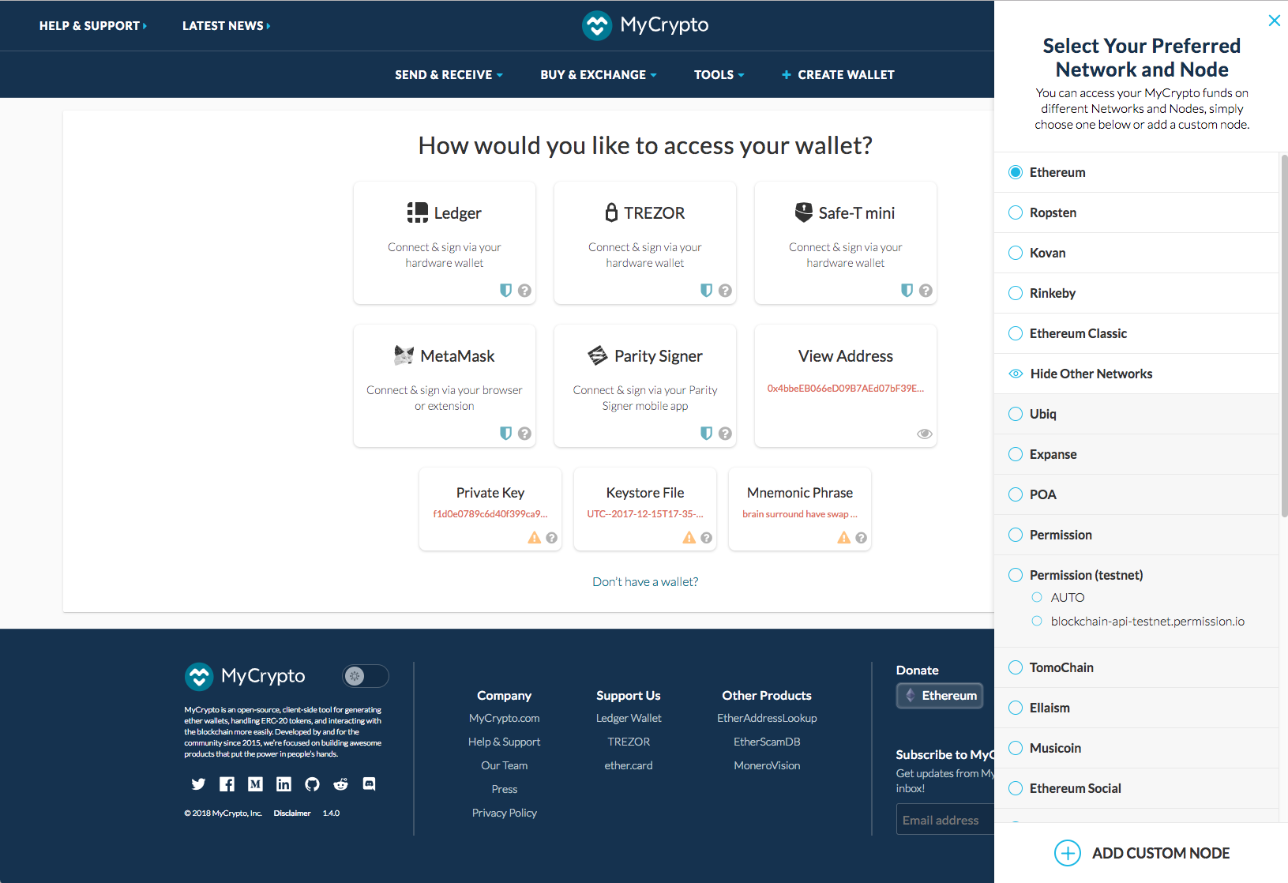The height and width of the screenshot is (883, 1288).
Task: Expand the Permission network nodes
Action: [x=1136, y=535]
